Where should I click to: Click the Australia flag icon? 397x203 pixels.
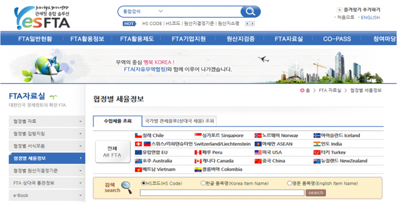click(x=138, y=161)
